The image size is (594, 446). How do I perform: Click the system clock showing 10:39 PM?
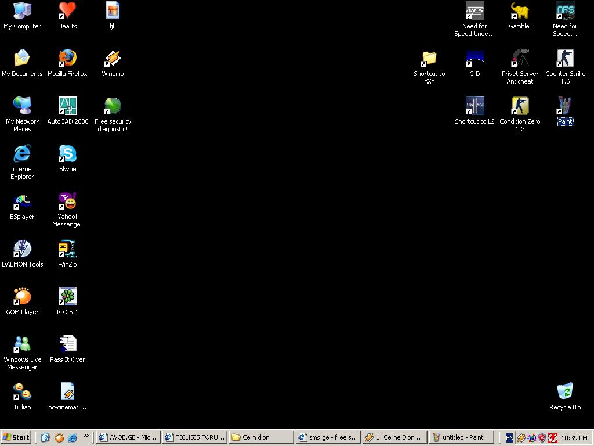point(574,438)
